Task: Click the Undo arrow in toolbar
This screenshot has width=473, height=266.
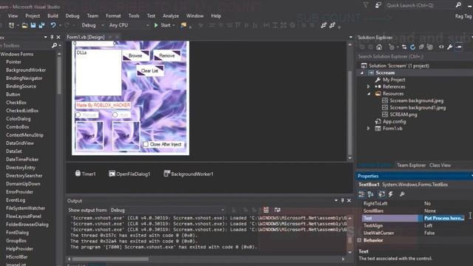Action: (53, 25)
